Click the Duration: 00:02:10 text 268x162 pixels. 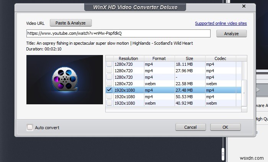point(44,49)
